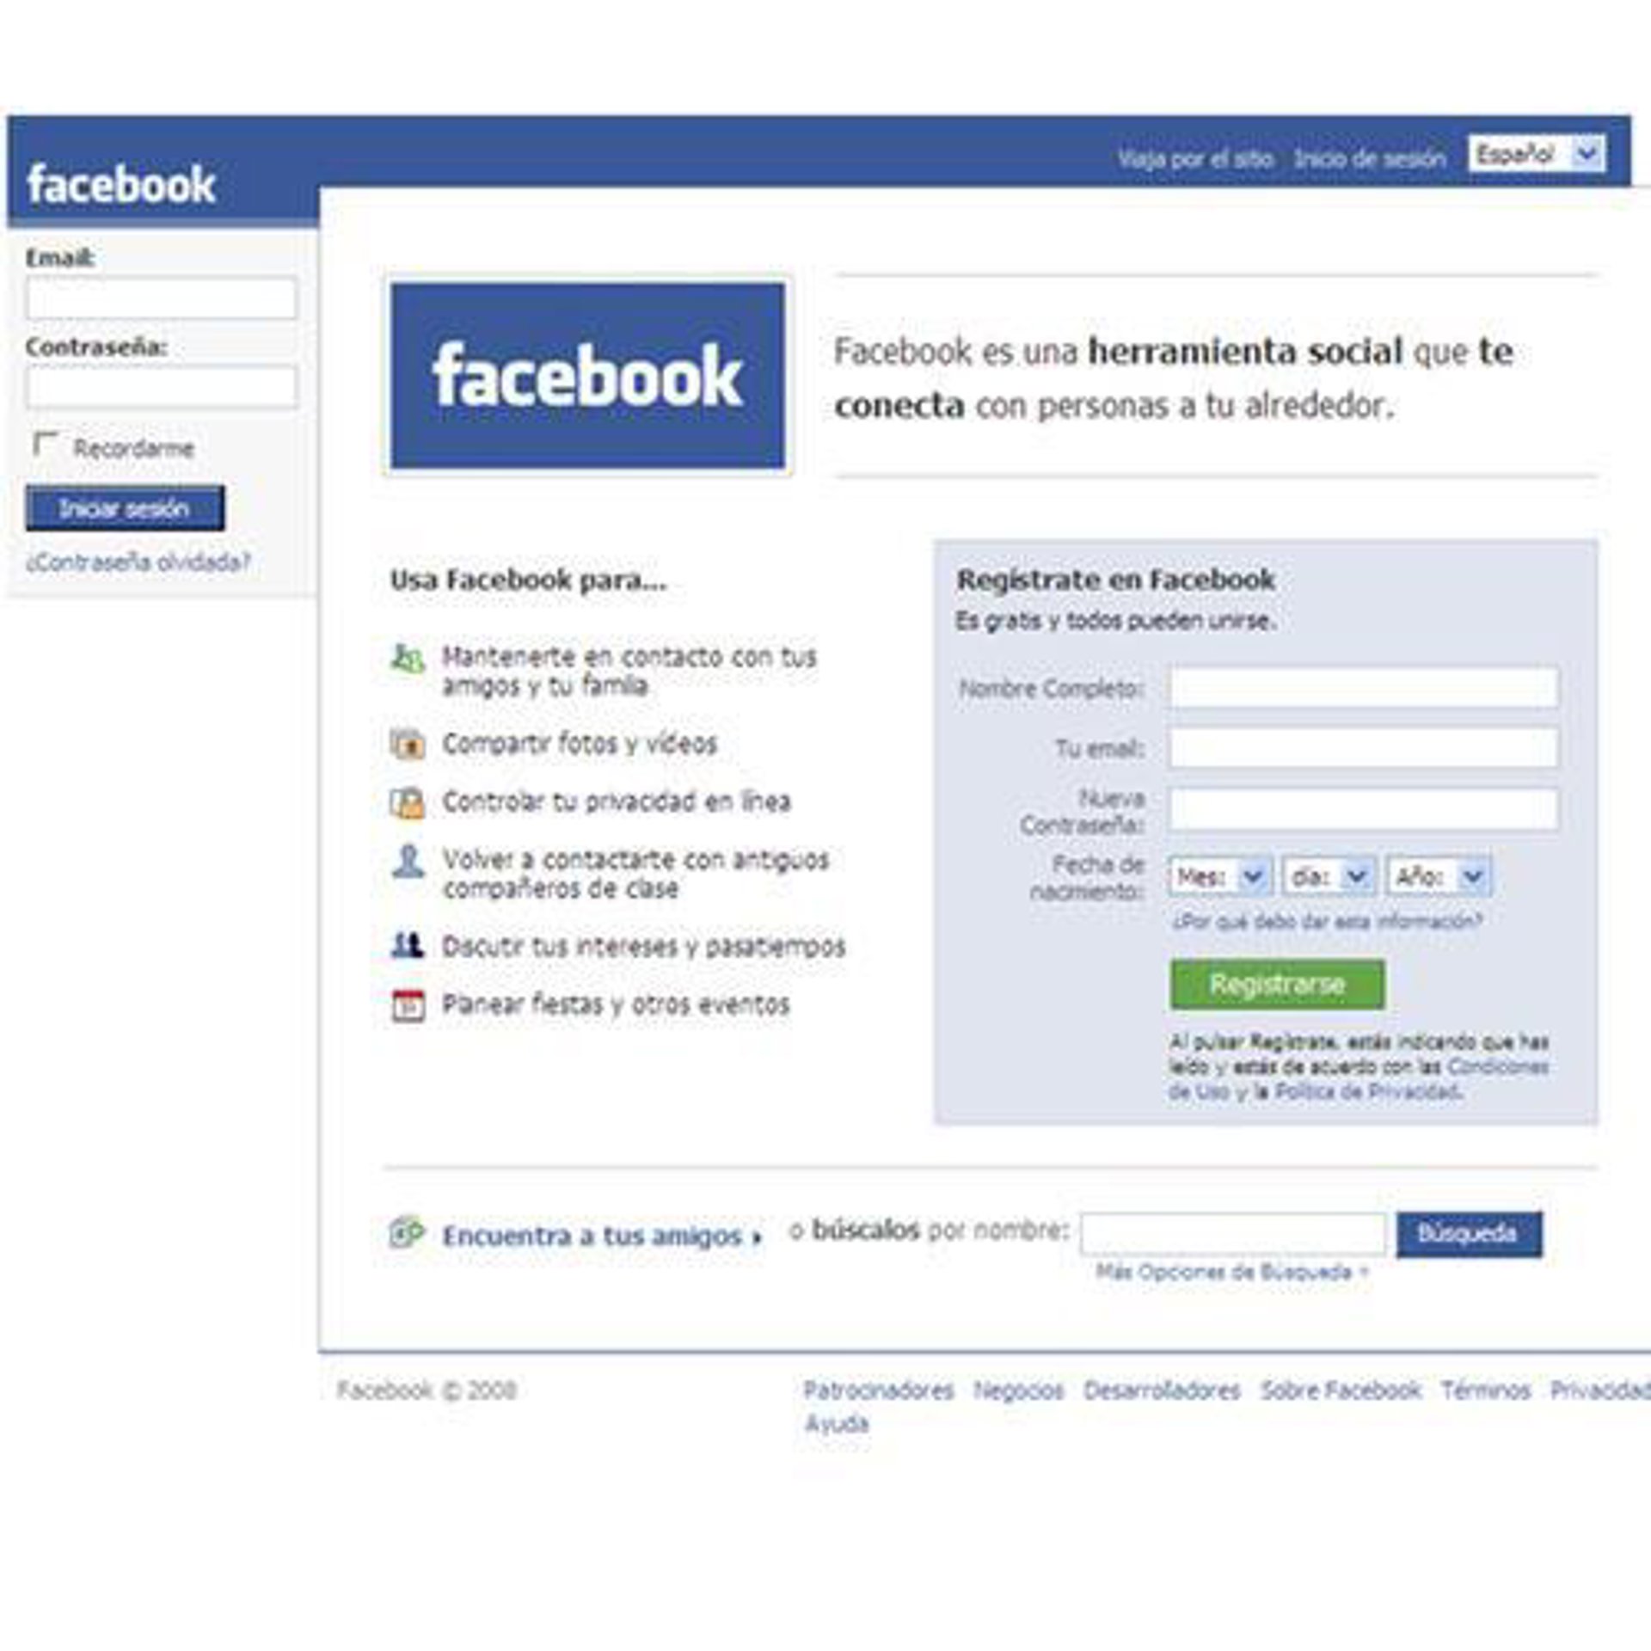
Task: Click the share photos and videos icon
Action: tap(408, 743)
